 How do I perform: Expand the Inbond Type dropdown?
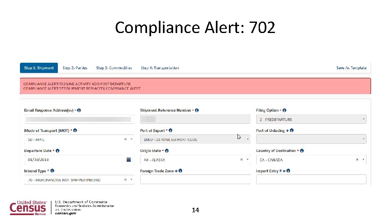coord(132,180)
